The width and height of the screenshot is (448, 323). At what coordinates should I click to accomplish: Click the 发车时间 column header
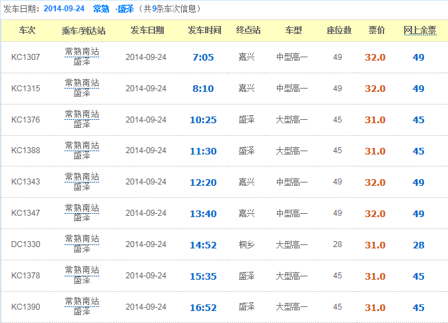pyautogui.click(x=204, y=31)
